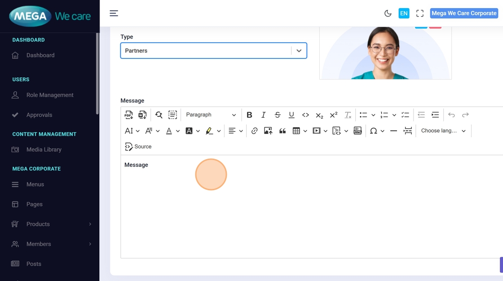Viewport: 503px width, 281px height.
Task: Toggle dark mode moon icon
Action: 388,13
